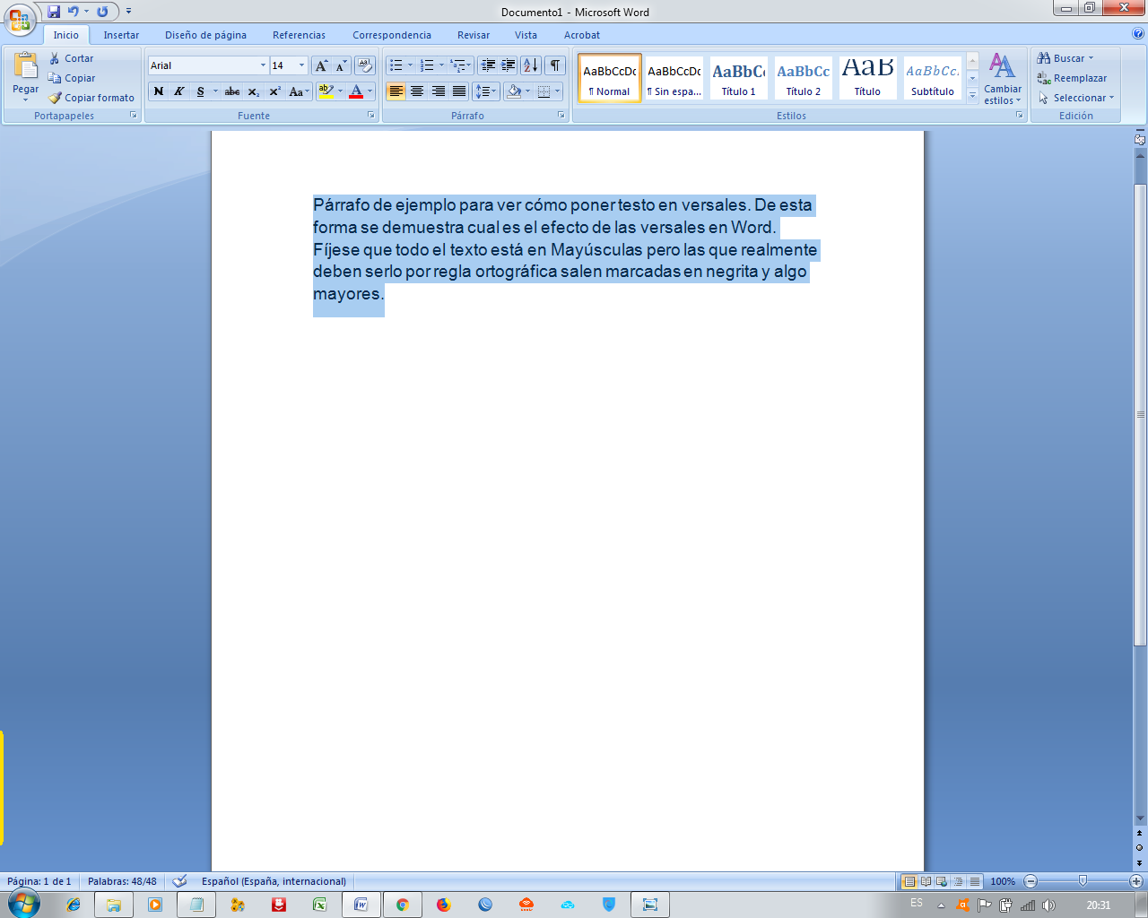Image resolution: width=1148 pixels, height=918 pixels.
Task: Apply yellow highlight to the selection
Action: coord(326,91)
